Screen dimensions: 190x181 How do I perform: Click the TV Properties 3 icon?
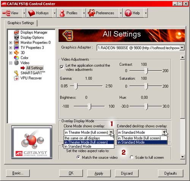[16, 48]
